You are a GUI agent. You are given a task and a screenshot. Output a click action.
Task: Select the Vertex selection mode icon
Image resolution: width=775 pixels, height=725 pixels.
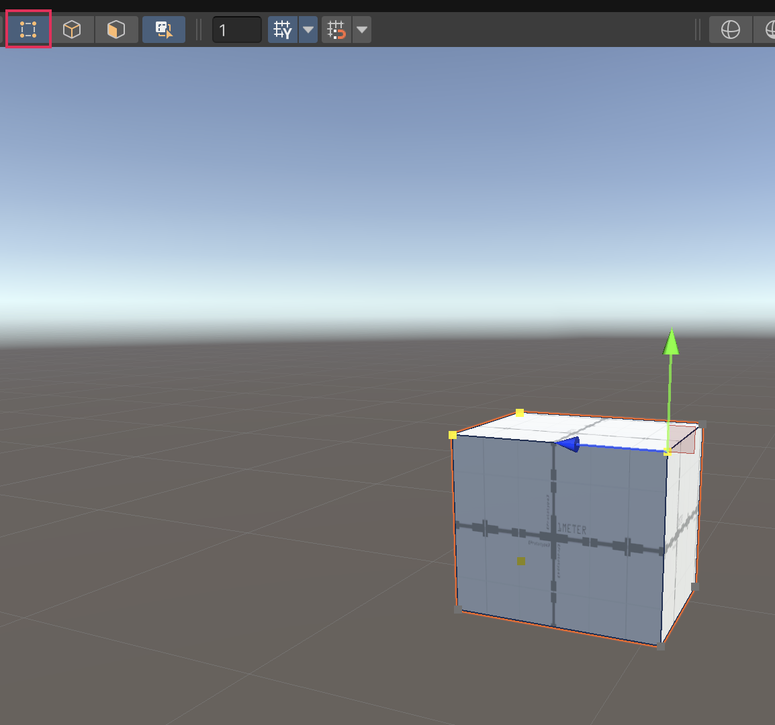coord(28,30)
